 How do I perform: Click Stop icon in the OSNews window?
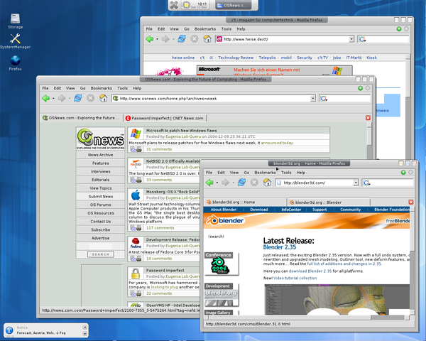pyautogui.click(x=90, y=98)
